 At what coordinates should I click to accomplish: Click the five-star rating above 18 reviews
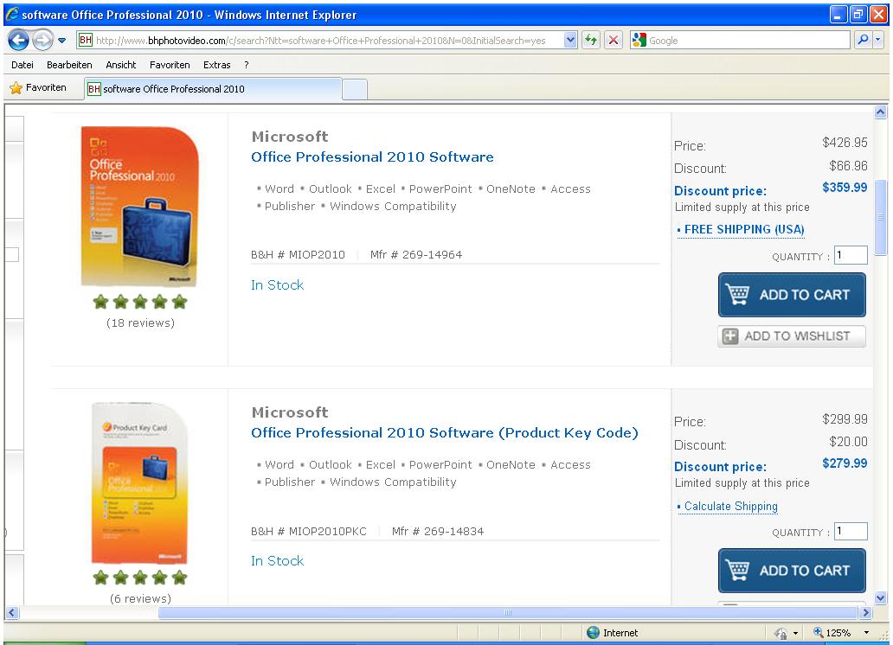tap(140, 302)
